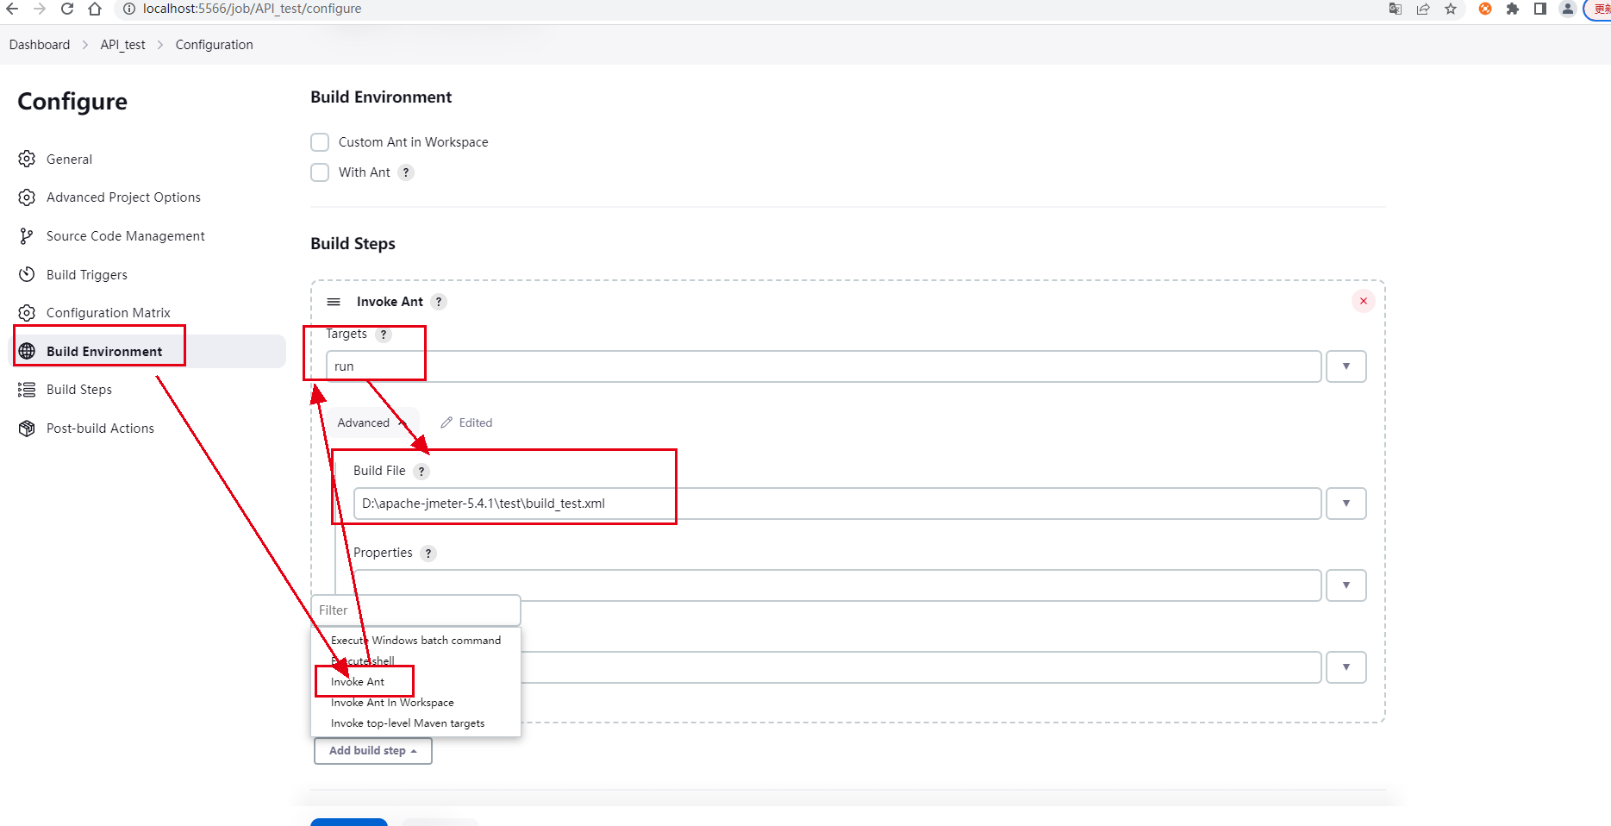Click the Build File path input
This screenshot has height=826, width=1611.
click(837, 504)
